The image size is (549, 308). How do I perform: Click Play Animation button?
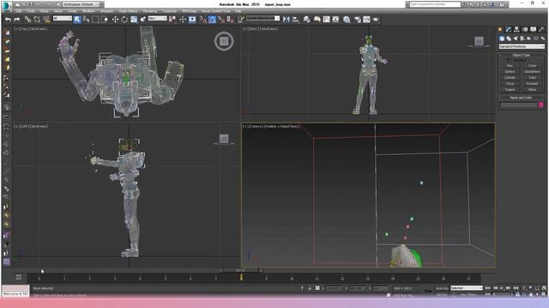[x=502, y=288]
